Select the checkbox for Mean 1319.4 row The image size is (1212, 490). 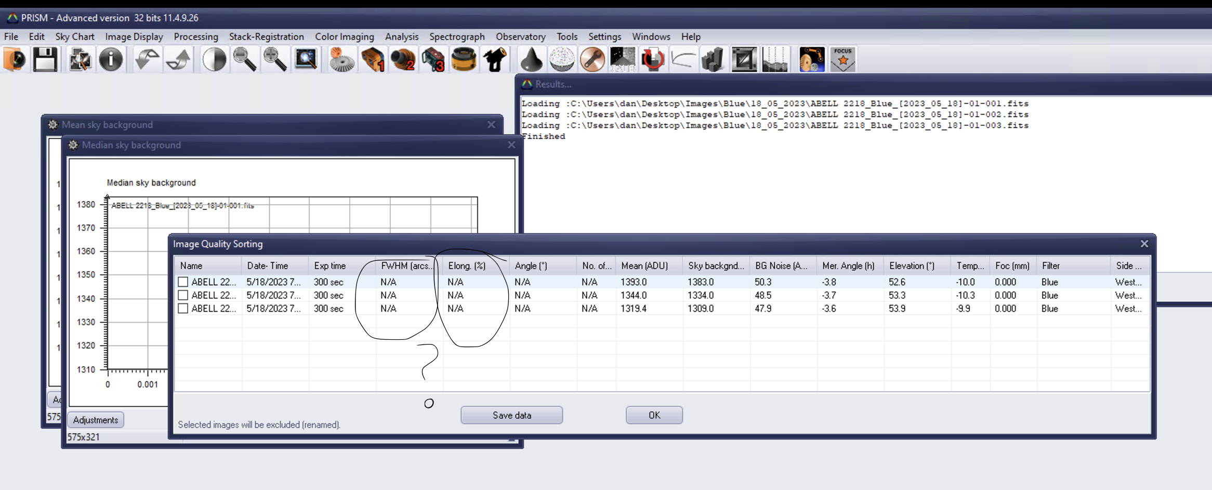tap(183, 309)
